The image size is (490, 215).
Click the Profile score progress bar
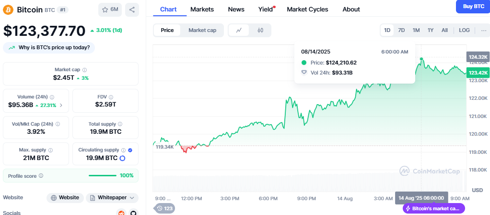(x=103, y=175)
